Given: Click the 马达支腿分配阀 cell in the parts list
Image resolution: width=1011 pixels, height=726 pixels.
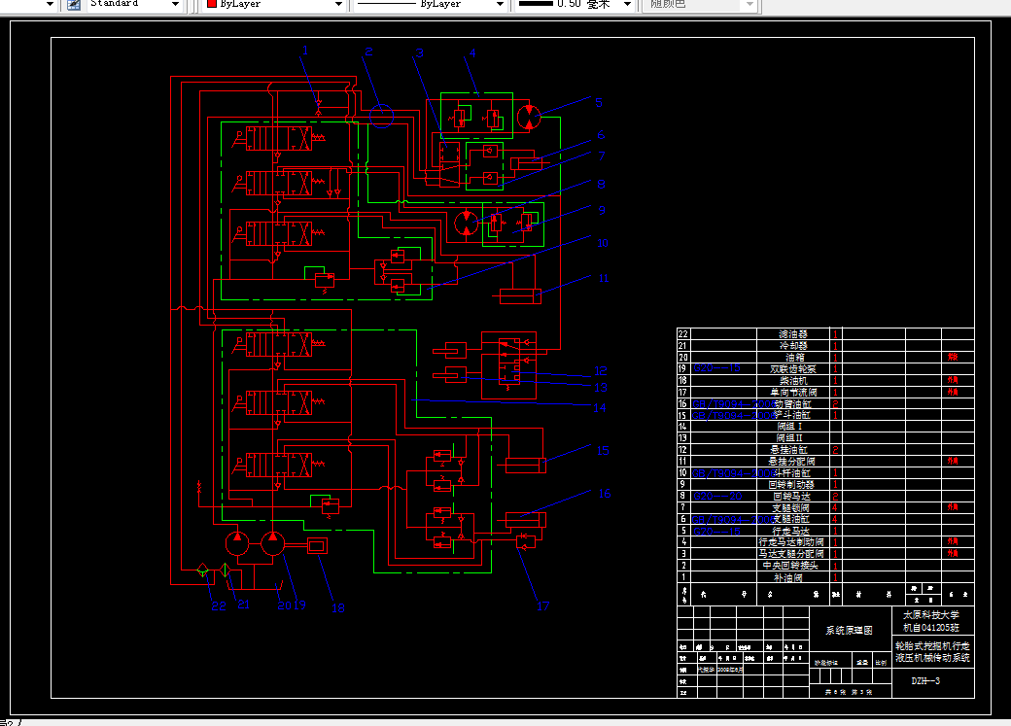Looking at the screenshot, I should click(x=791, y=554).
